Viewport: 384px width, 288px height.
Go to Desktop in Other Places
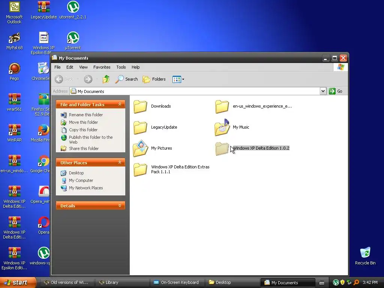click(x=76, y=173)
